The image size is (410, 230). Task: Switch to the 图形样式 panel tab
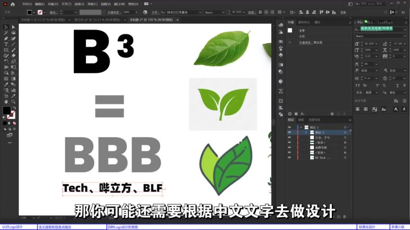tap(304, 22)
